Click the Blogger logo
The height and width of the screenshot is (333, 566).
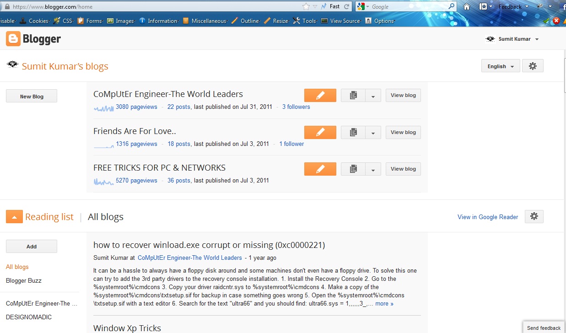pos(33,39)
